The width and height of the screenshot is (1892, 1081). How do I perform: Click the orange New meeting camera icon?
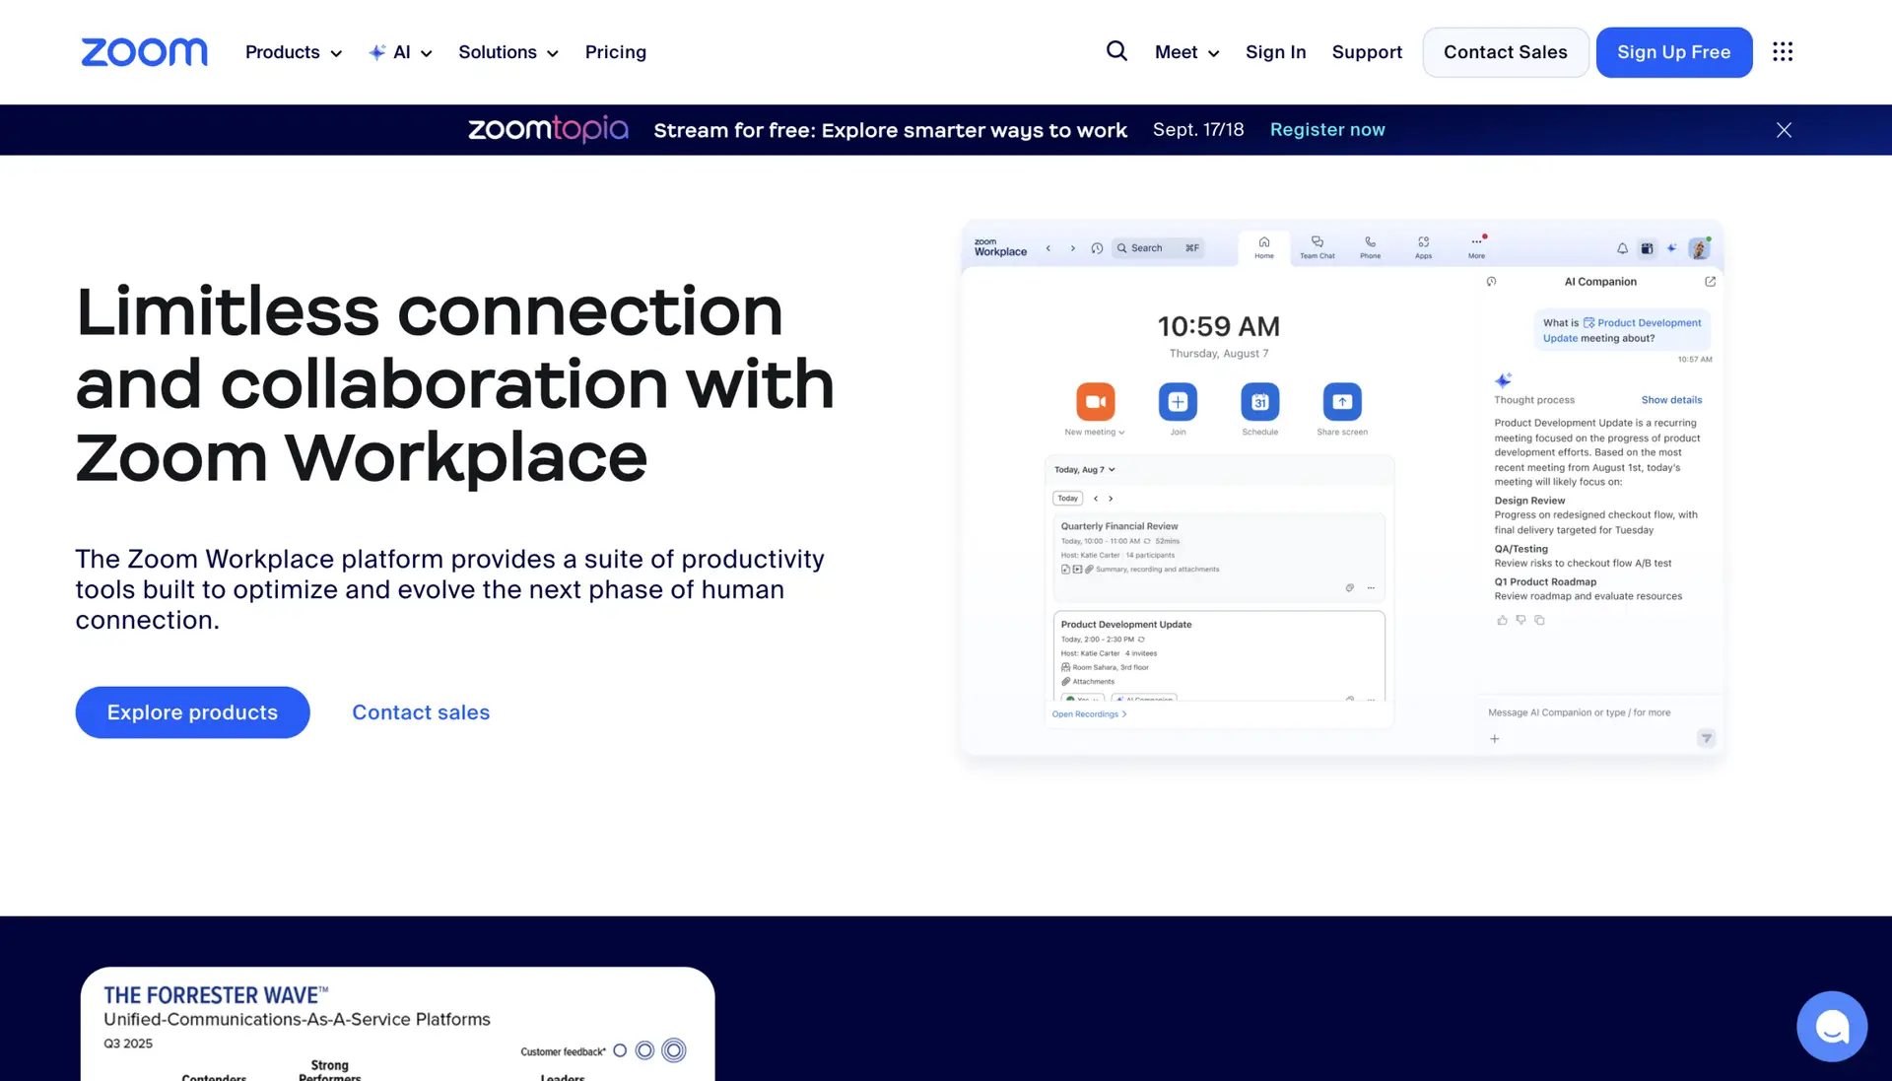(x=1095, y=401)
